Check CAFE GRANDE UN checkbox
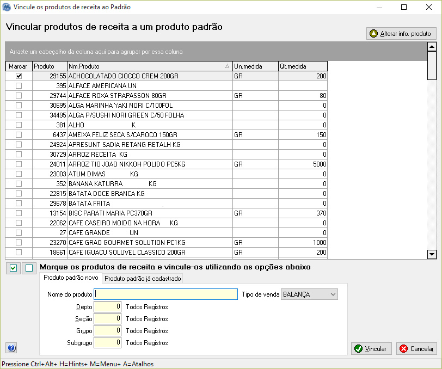Viewport: 442px width, 369px height. tap(19, 232)
